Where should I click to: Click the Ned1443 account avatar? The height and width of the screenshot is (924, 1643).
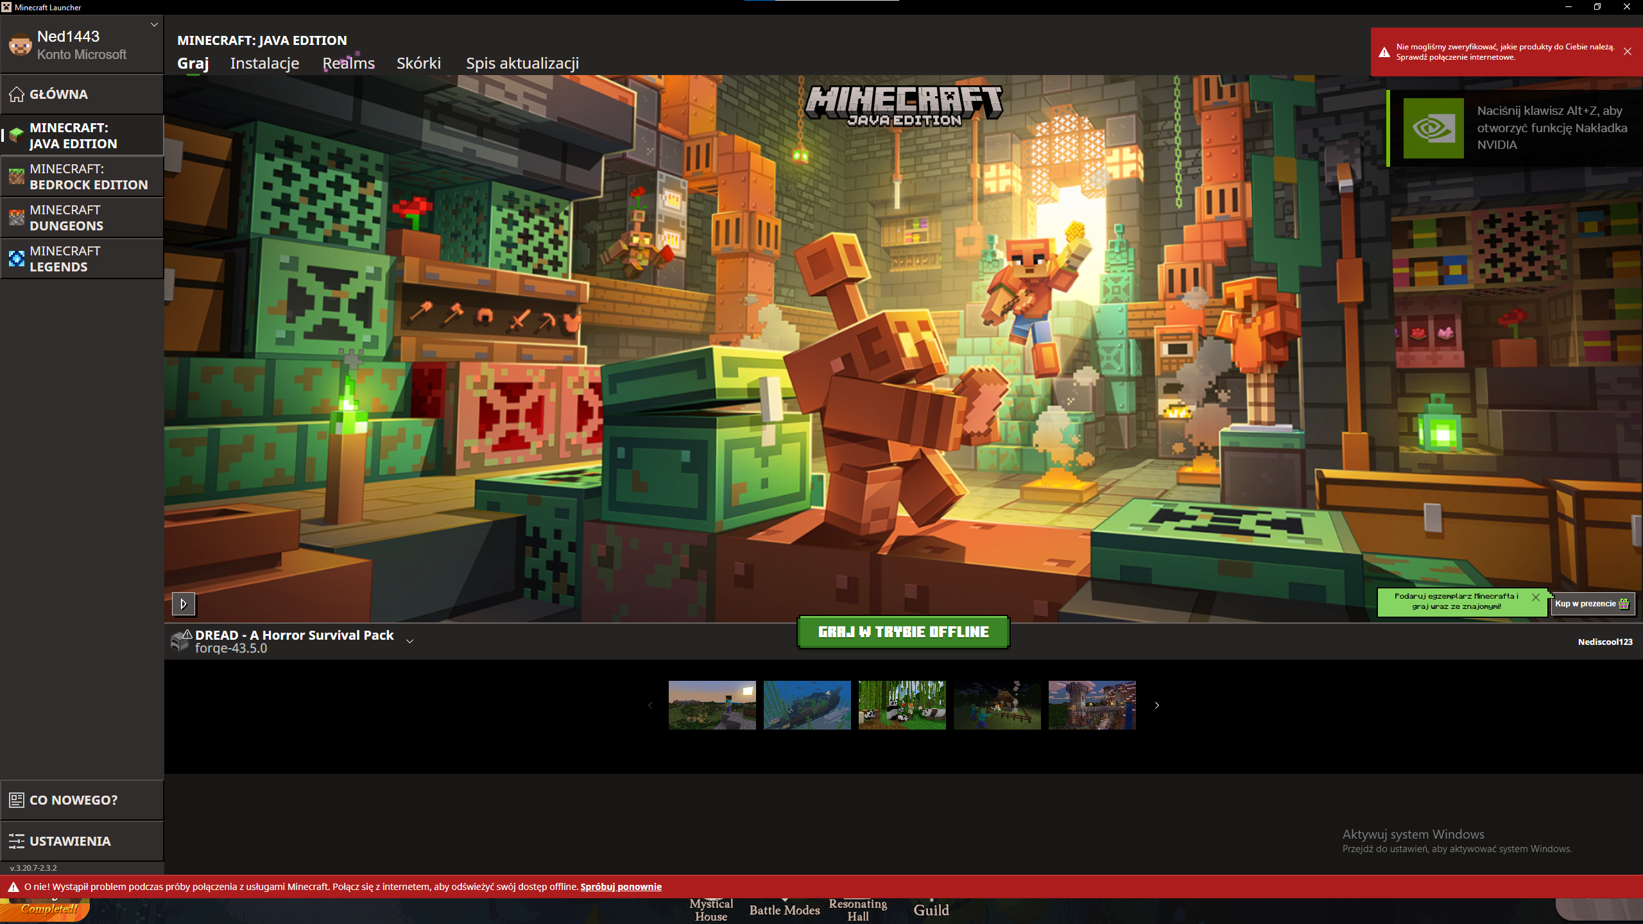click(x=20, y=45)
